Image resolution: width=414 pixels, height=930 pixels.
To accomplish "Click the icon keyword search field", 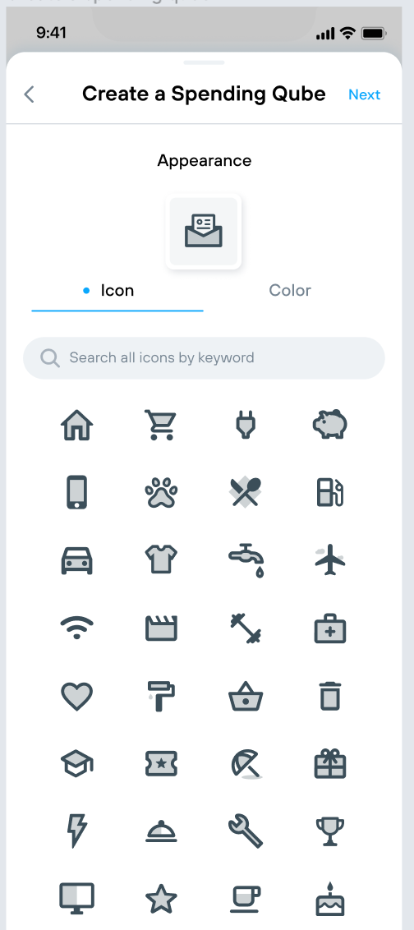I will [204, 357].
